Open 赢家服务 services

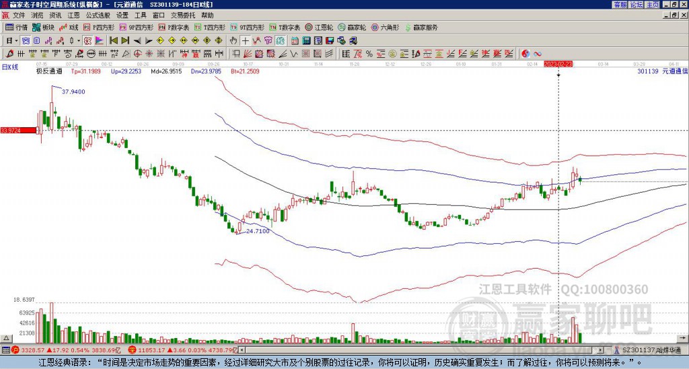421,27
